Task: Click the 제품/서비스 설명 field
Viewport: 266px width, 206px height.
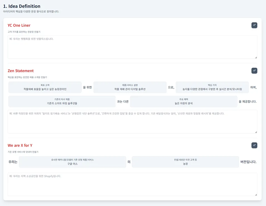Action: pos(130,87)
